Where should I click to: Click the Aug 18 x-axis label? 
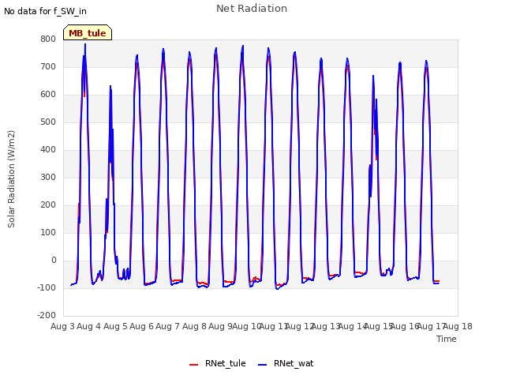(x=458, y=326)
